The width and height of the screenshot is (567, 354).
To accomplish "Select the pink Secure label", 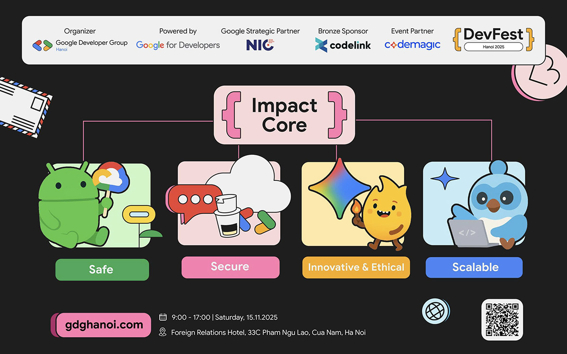I will point(231,267).
